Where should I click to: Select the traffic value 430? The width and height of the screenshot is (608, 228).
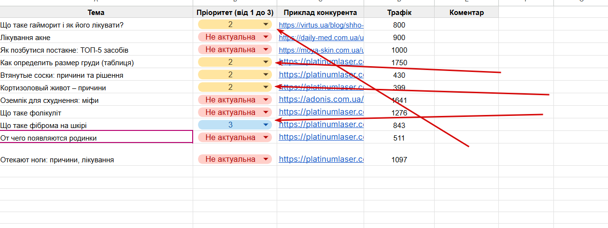[x=399, y=75]
